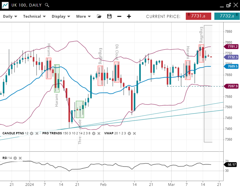Save the chart using the floppy disk icon
The width and height of the screenshot is (240, 188).
pos(109,16)
